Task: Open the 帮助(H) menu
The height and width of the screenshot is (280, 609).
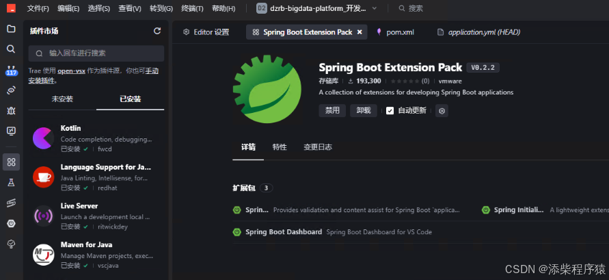Action: [x=224, y=8]
